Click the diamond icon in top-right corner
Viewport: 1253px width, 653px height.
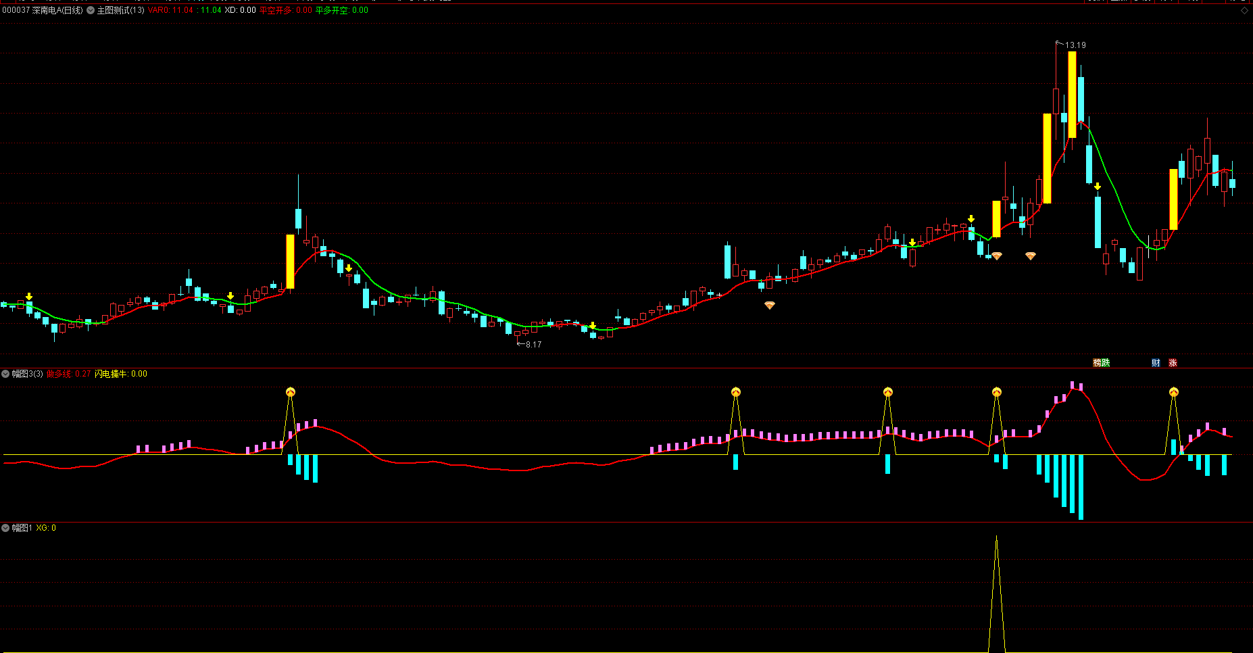pyautogui.click(x=1244, y=10)
